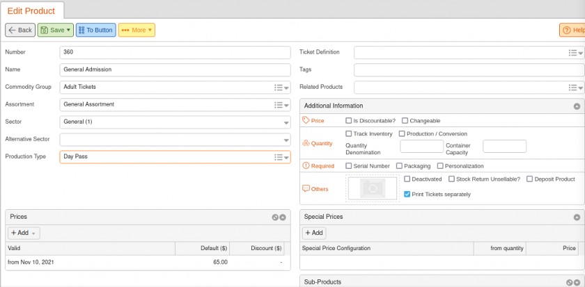The height and width of the screenshot is (287, 585).
Task: Click the Container Capacity input
Action: point(504,147)
